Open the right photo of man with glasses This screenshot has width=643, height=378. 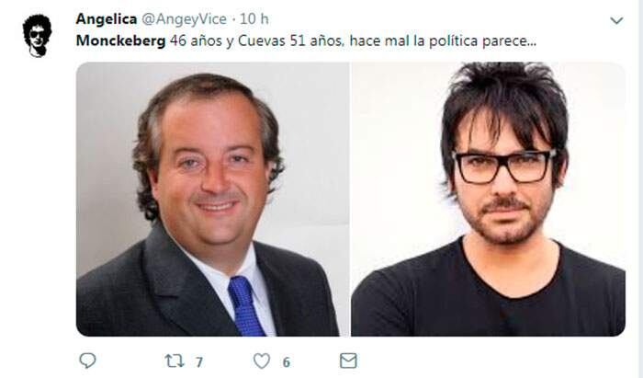(488, 199)
